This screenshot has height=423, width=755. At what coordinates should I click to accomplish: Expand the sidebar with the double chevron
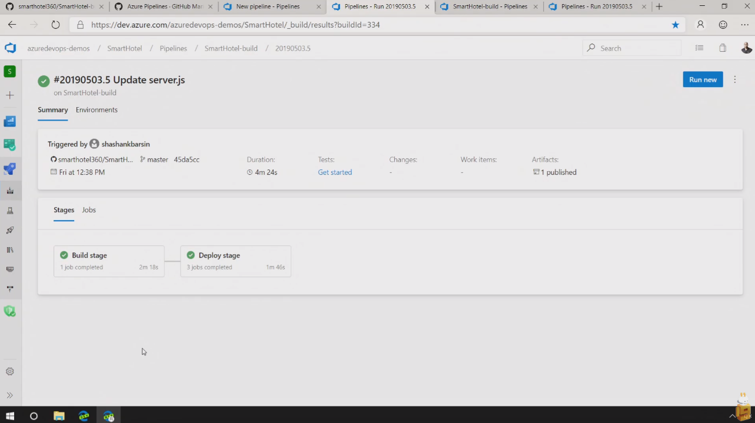(x=10, y=395)
